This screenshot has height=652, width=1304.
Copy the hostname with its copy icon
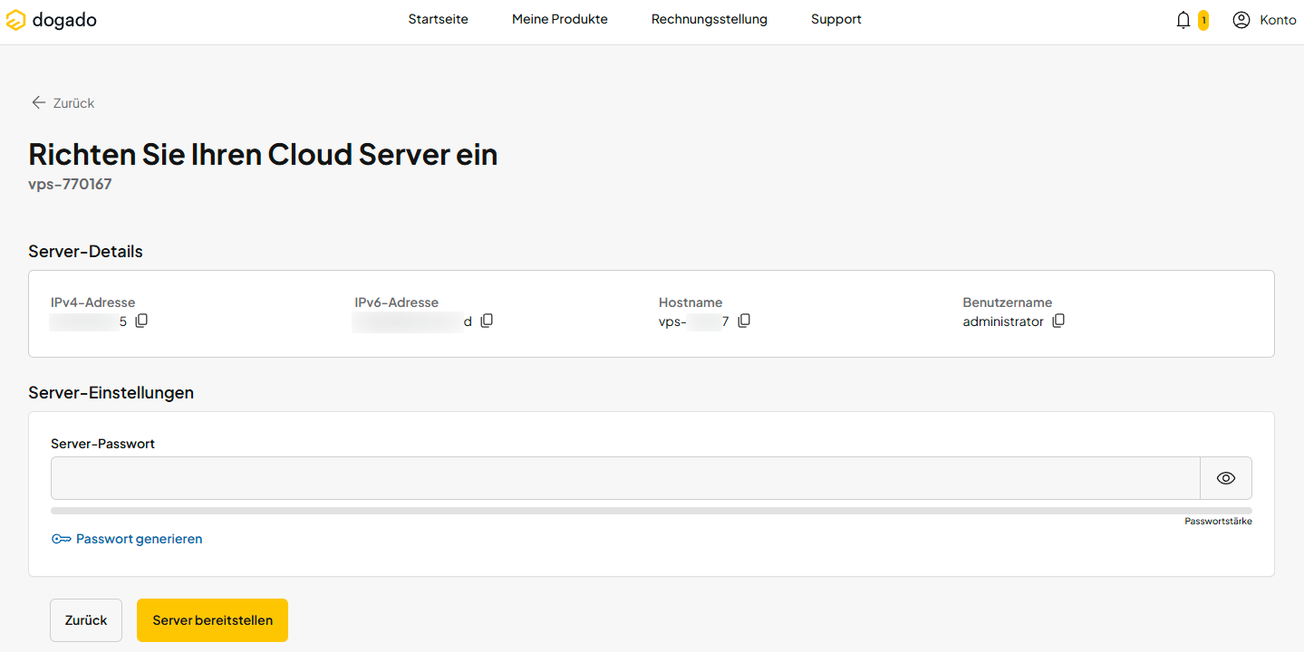point(744,321)
